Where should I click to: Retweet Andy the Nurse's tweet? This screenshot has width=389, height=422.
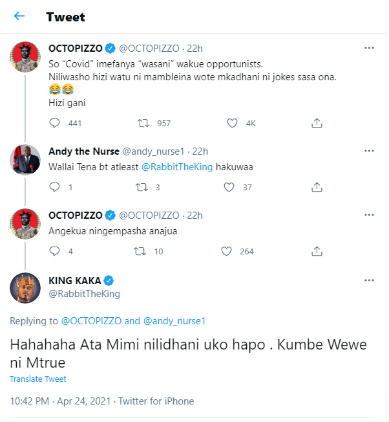pos(140,188)
